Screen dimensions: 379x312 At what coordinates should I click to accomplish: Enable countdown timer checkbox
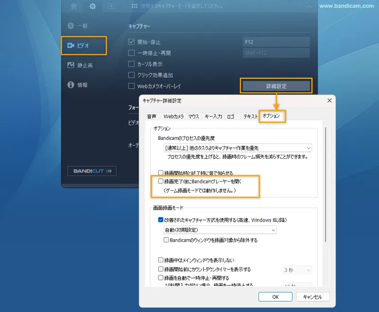(x=161, y=269)
